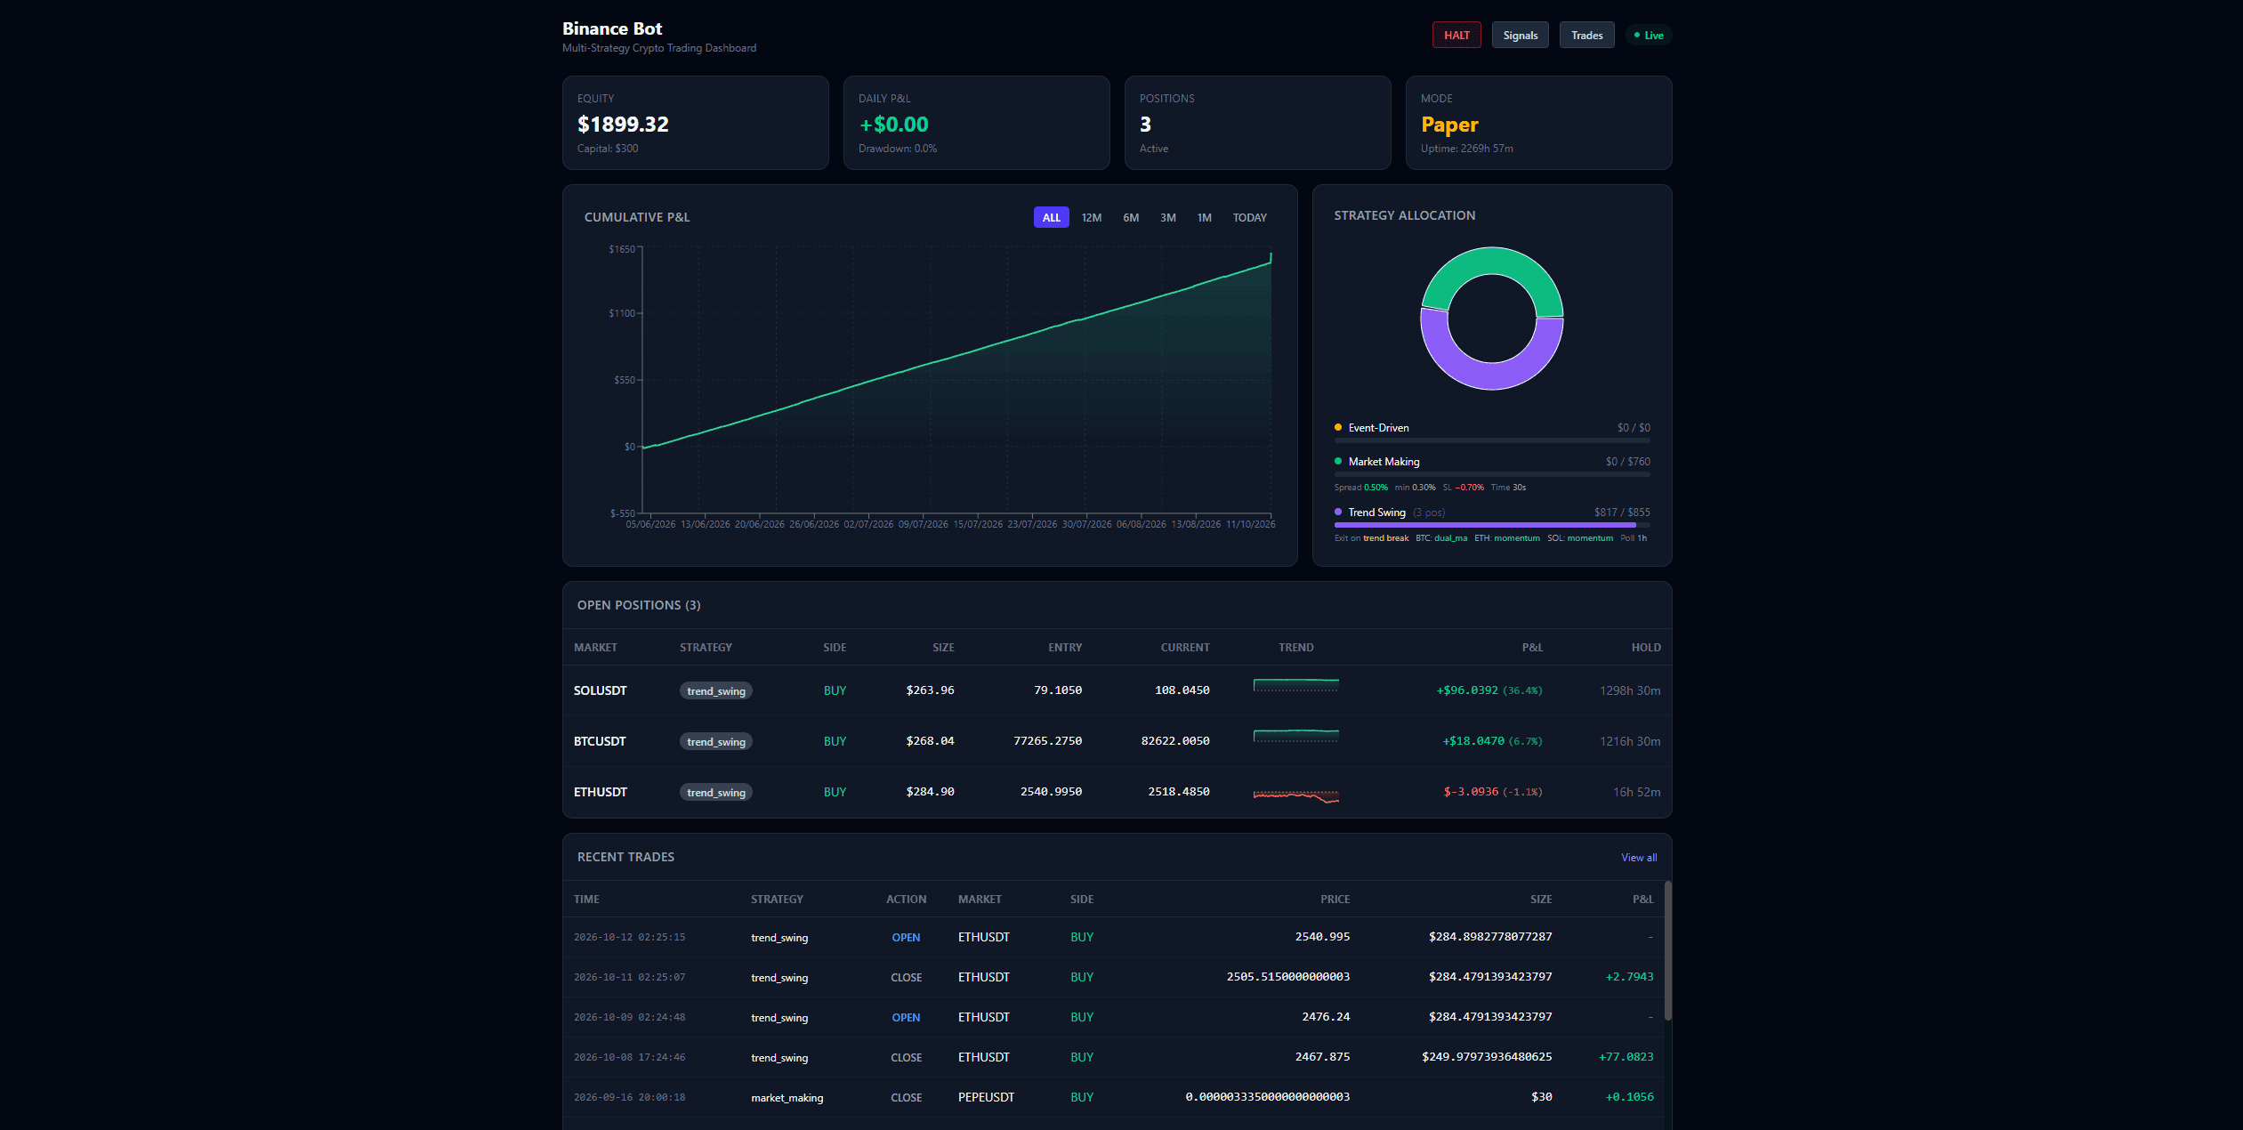The height and width of the screenshot is (1130, 2243).
Task: Click the Trend Swing purple dot
Action: click(x=1338, y=513)
